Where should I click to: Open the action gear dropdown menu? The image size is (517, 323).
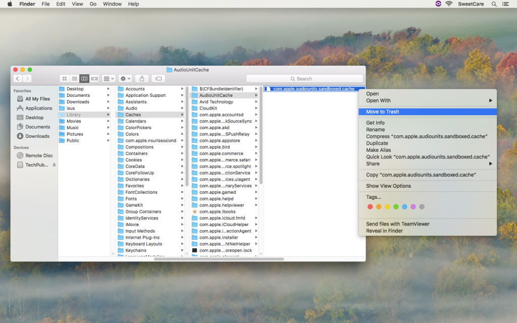[x=124, y=78]
